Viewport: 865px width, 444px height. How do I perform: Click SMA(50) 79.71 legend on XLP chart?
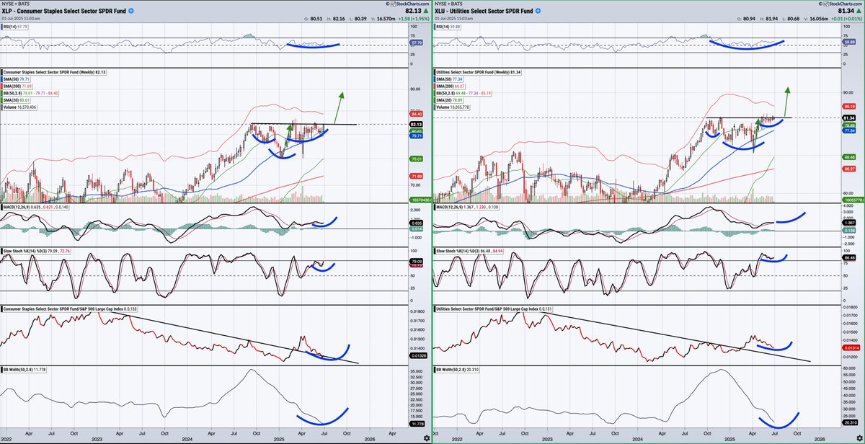16,80
